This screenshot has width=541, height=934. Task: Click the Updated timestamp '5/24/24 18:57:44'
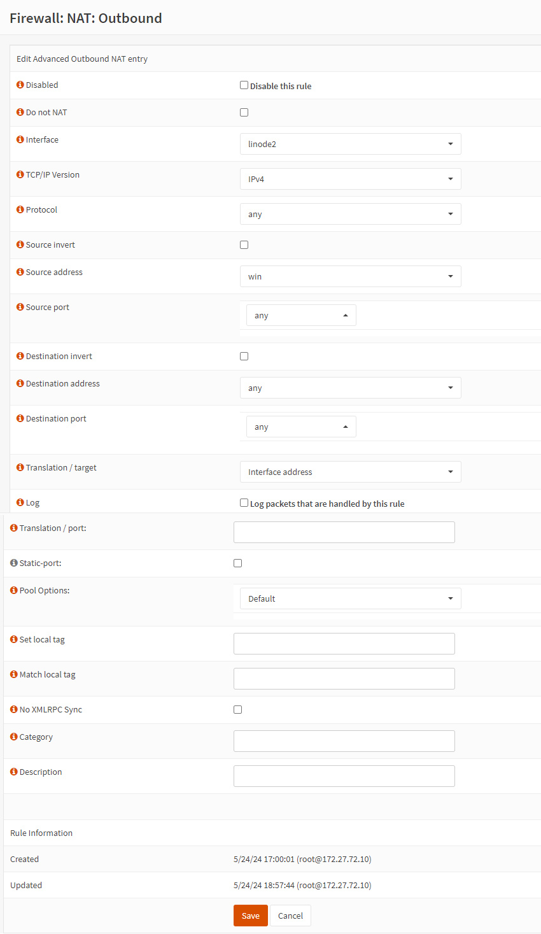(x=264, y=885)
